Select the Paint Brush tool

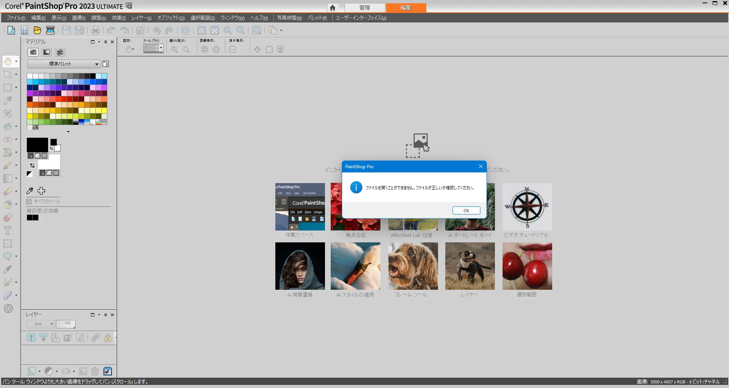click(8, 166)
